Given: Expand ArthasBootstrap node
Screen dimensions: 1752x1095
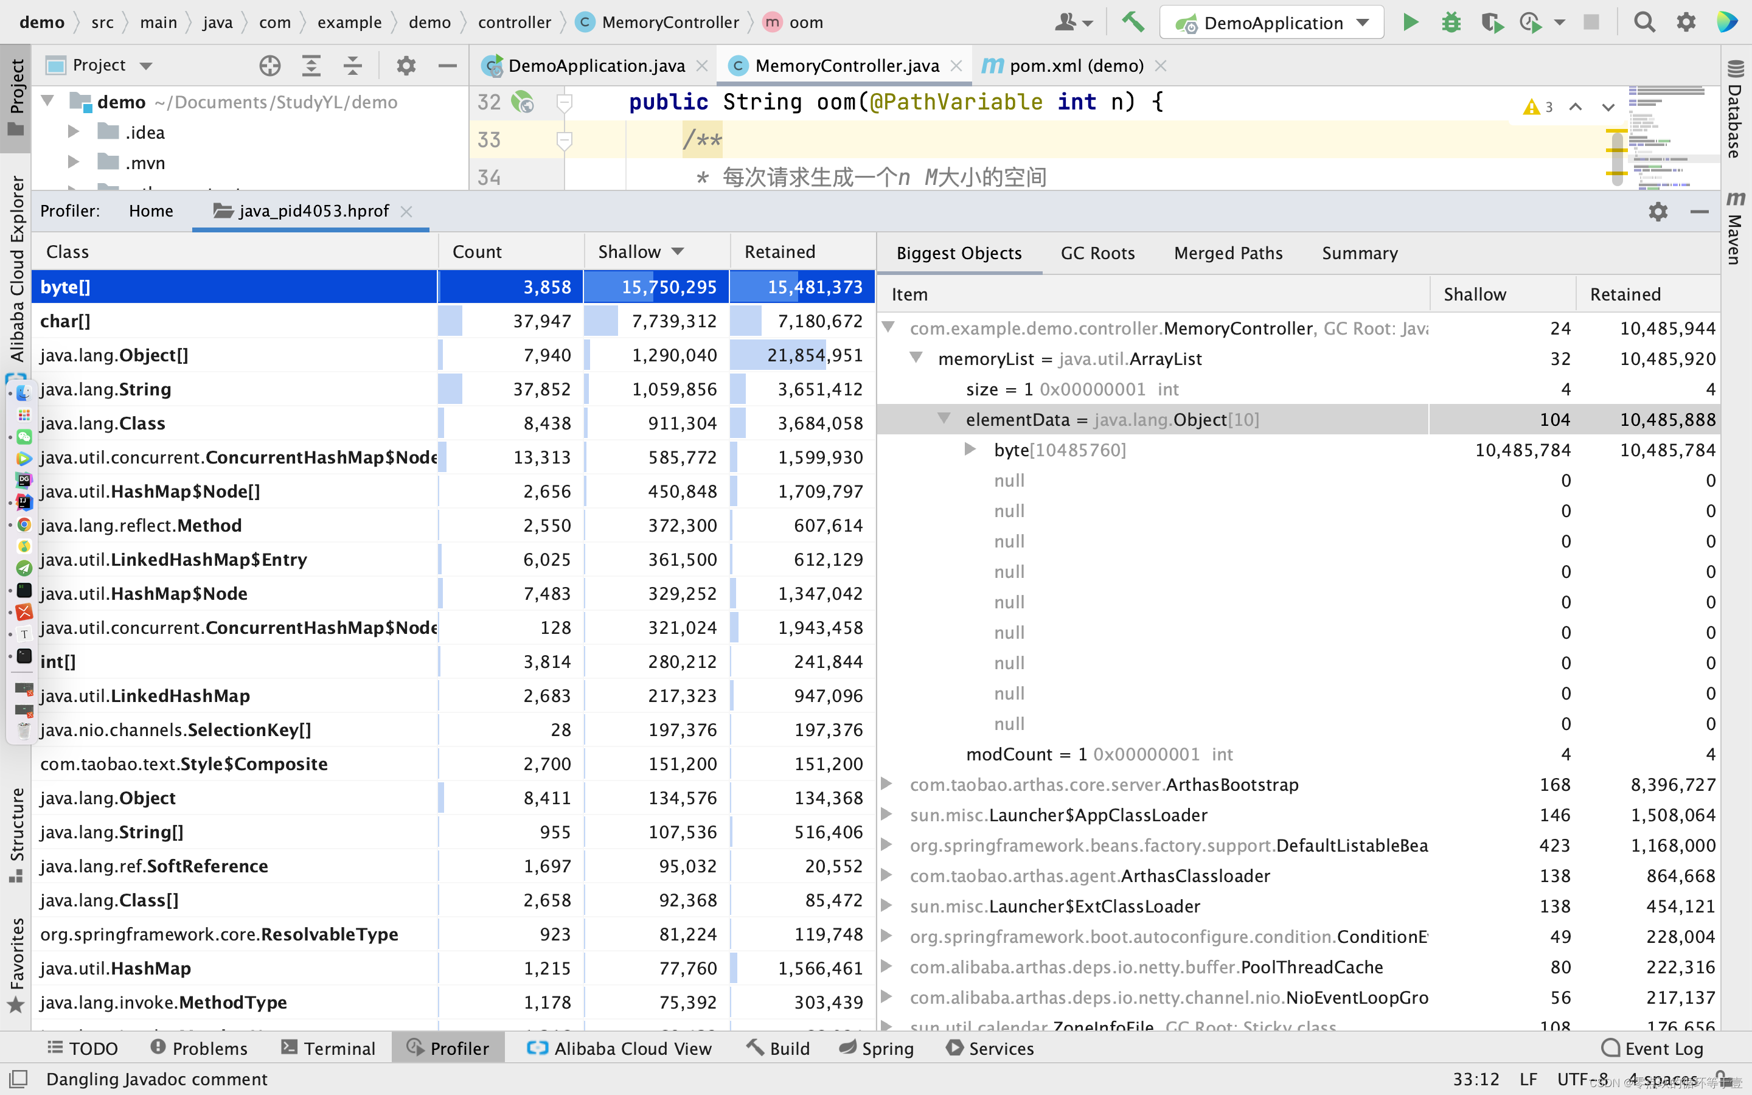Looking at the screenshot, I should click(x=886, y=784).
